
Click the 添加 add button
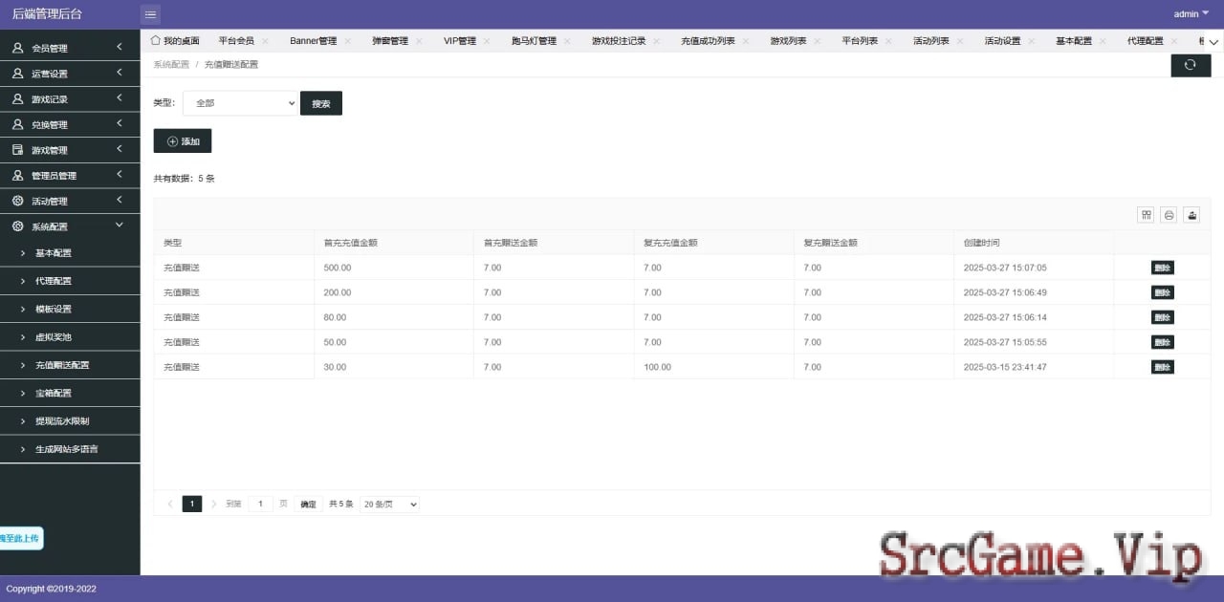[183, 140]
